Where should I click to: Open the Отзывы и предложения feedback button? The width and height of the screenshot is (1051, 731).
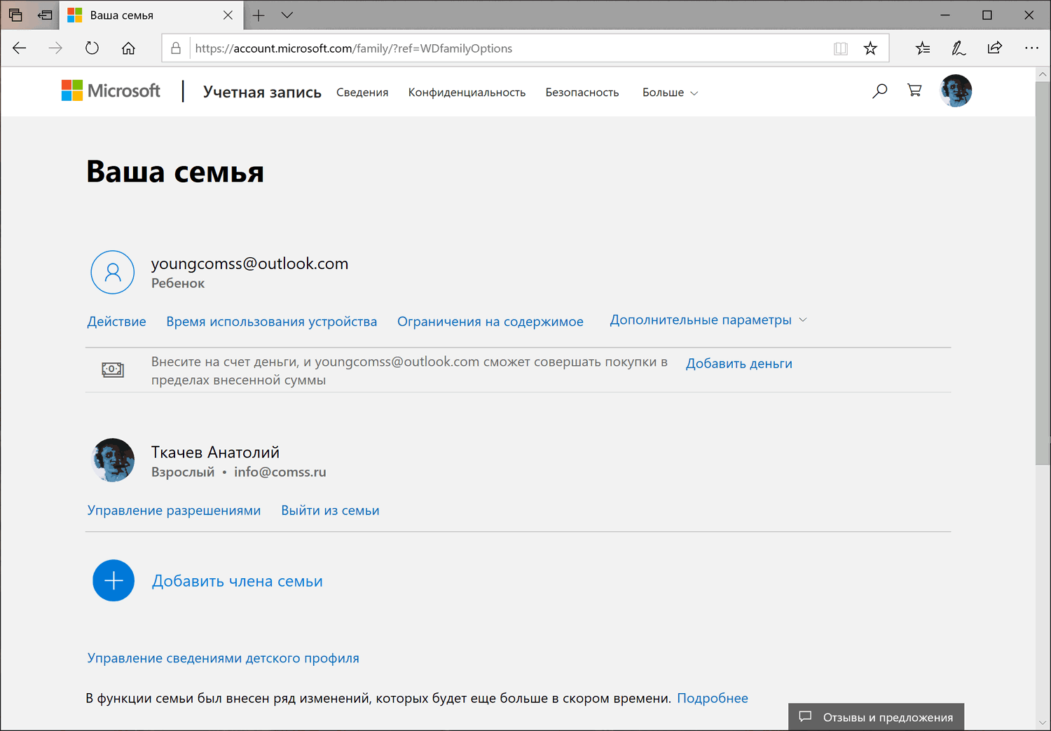877,717
